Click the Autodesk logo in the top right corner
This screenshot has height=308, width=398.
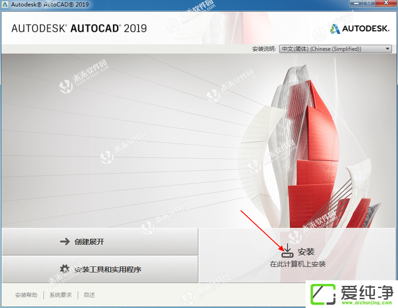pos(359,28)
